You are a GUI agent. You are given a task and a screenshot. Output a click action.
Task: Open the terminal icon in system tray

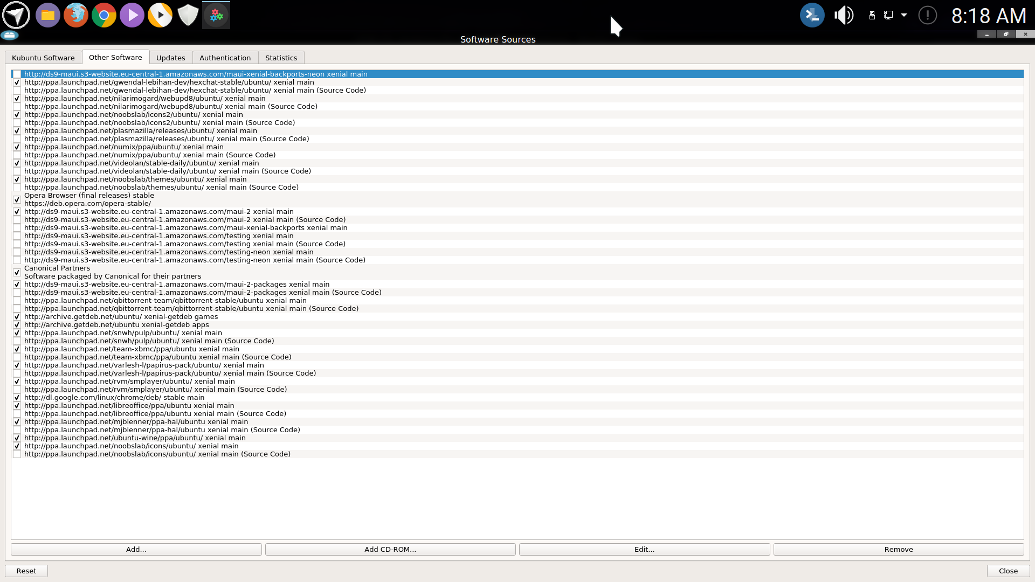click(812, 15)
